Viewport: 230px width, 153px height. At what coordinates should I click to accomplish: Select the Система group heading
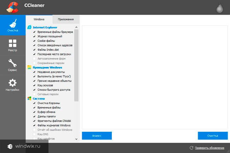pyautogui.click(x=39, y=98)
